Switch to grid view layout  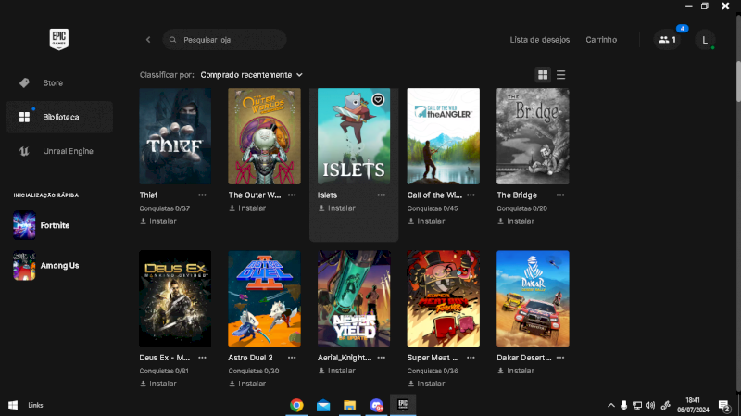coord(543,75)
